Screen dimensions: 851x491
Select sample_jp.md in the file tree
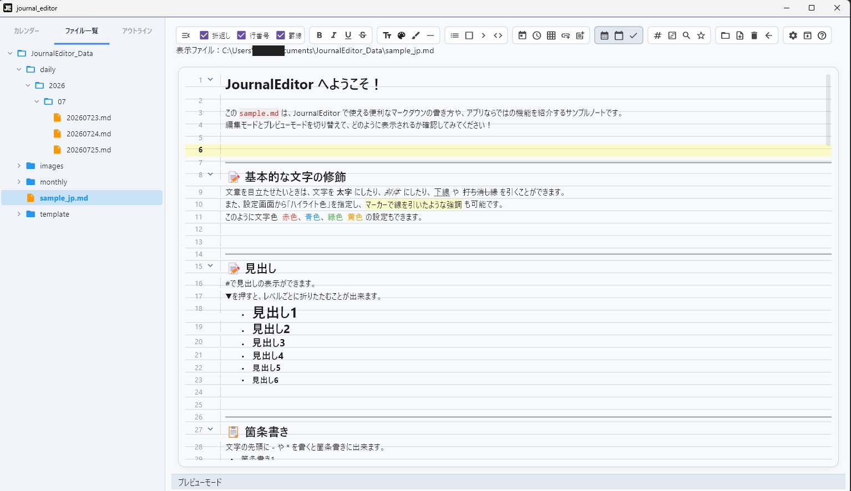pos(82,198)
